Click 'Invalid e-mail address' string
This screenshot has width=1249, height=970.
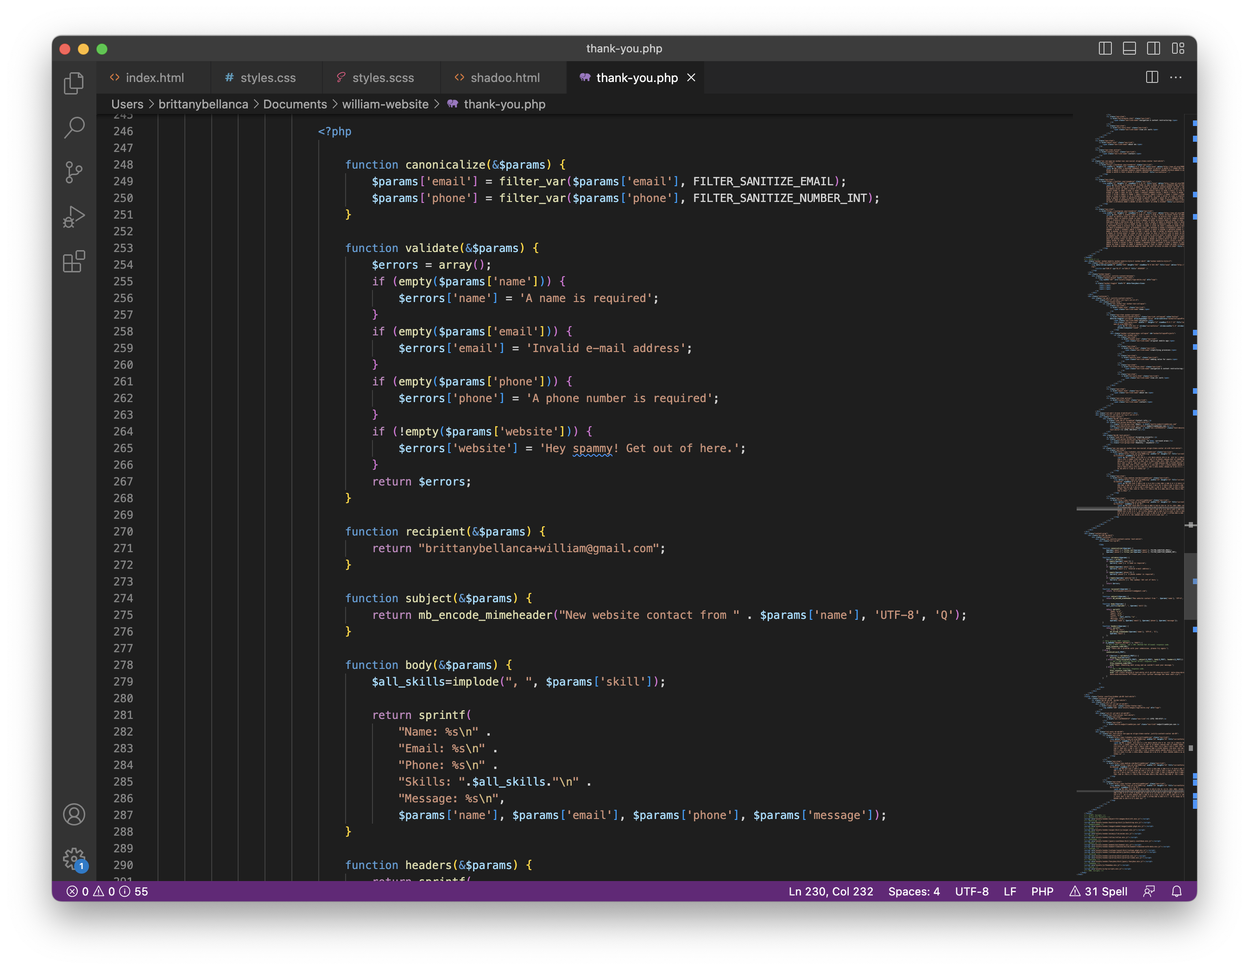point(606,348)
